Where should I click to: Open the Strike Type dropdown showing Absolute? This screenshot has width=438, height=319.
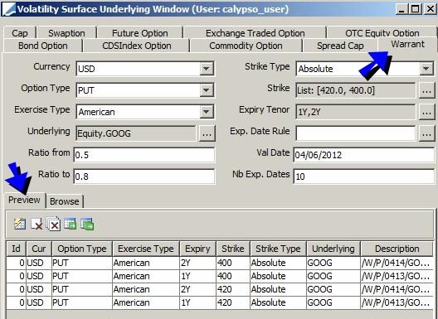click(x=426, y=69)
